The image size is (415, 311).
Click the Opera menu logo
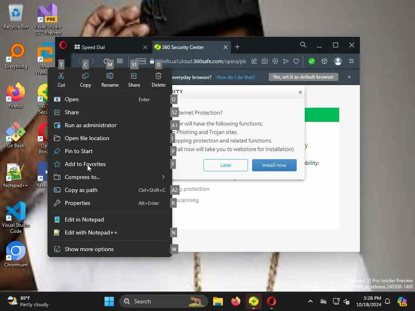coord(63,45)
